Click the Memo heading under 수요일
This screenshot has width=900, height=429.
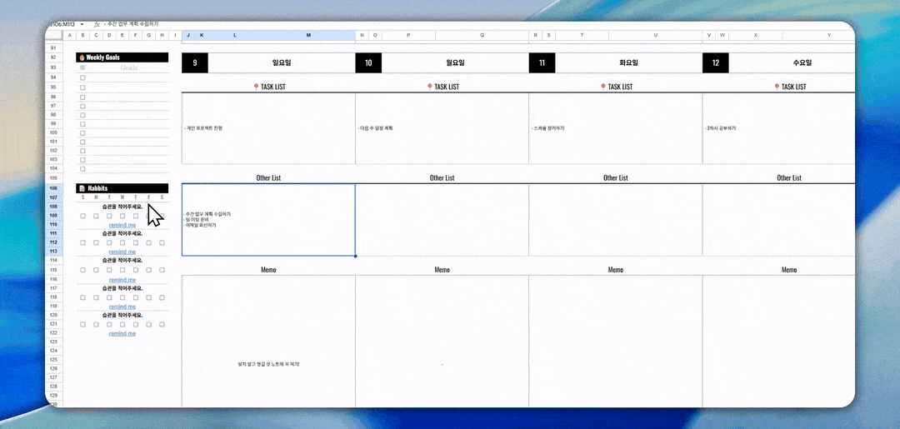[x=789, y=270]
